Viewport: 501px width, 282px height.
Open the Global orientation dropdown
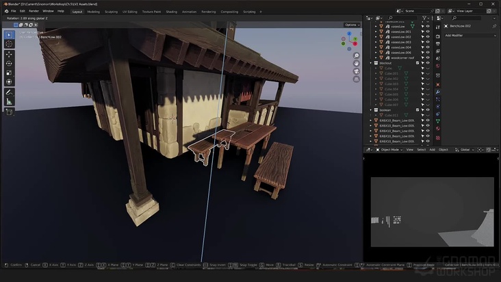tap(465, 149)
